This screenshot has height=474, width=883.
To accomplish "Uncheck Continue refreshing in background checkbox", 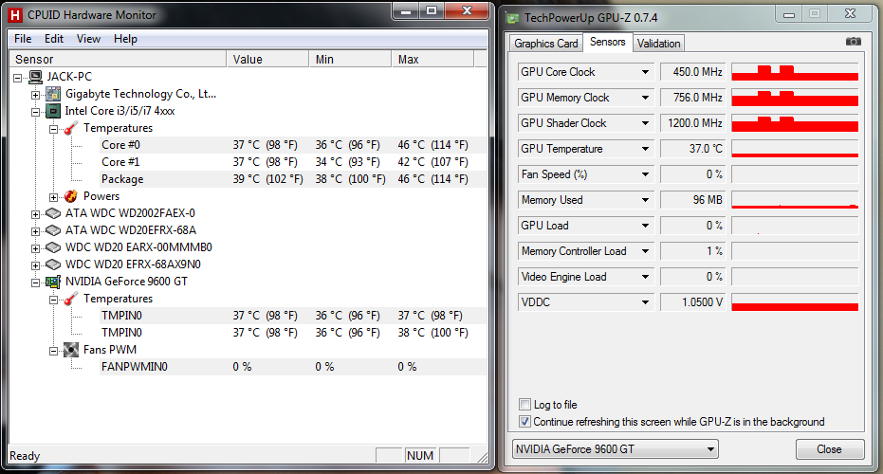I will pyautogui.click(x=524, y=422).
